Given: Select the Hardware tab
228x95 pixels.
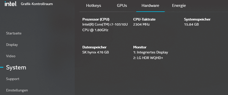Looking at the screenshot, I should click(x=150, y=6).
